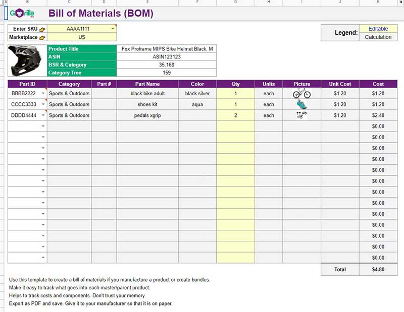Viewport: 404px width, 312px height.
Task: Select the 35,168 BSR value cell
Action: (167, 65)
